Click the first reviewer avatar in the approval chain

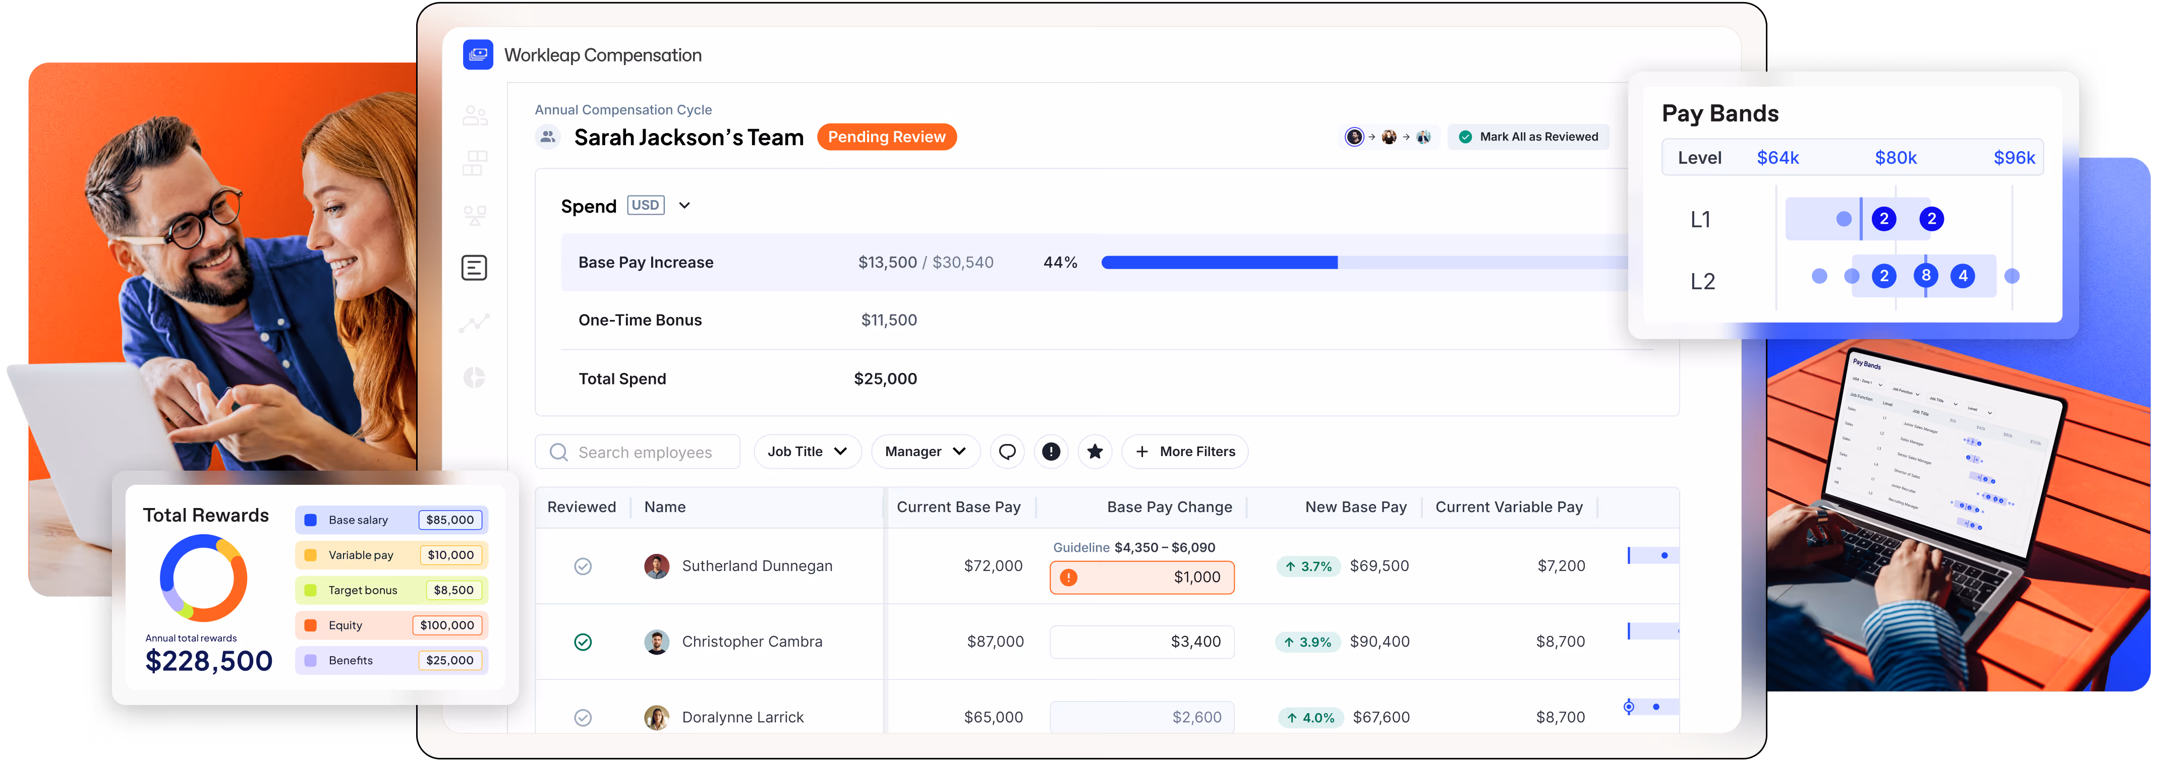[1354, 137]
